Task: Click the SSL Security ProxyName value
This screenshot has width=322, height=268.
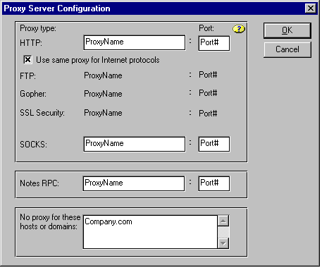Action: 103,113
